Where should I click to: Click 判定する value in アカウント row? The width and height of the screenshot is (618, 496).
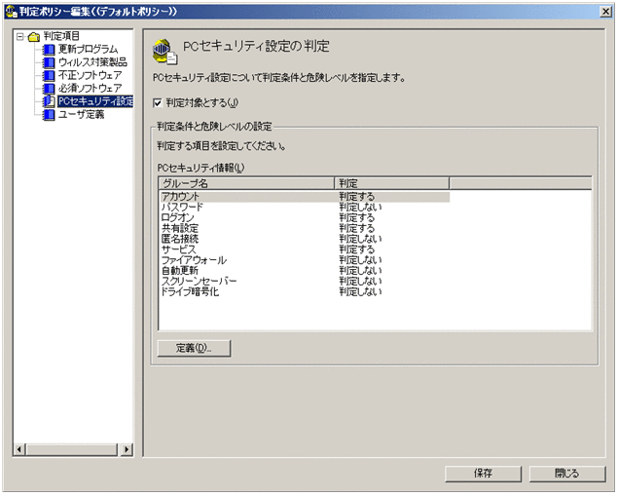[357, 197]
